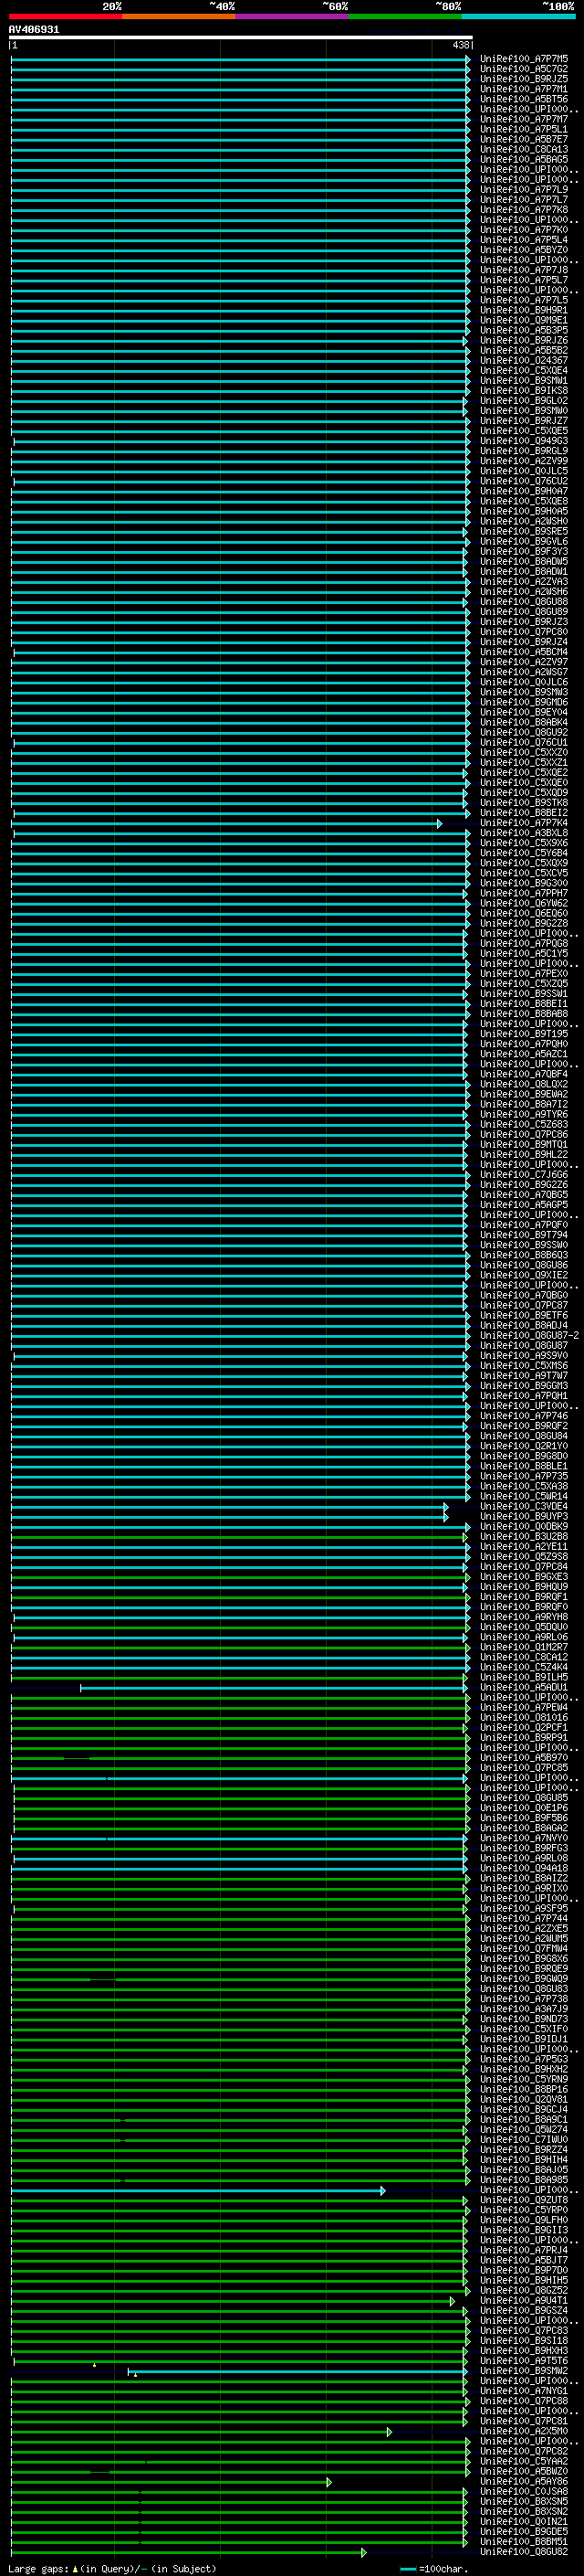
Task: Click the Large gaps legend text
Action: pyautogui.click(x=112, y=2568)
